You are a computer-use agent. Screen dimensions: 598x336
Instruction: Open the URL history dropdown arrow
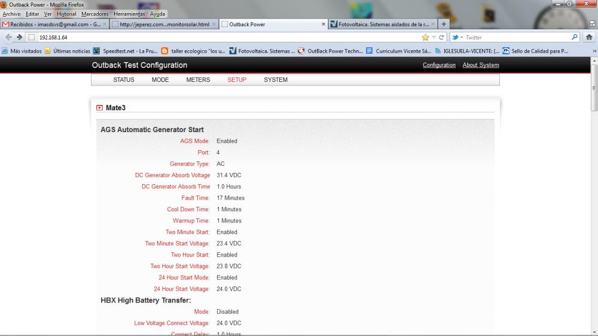coord(434,38)
